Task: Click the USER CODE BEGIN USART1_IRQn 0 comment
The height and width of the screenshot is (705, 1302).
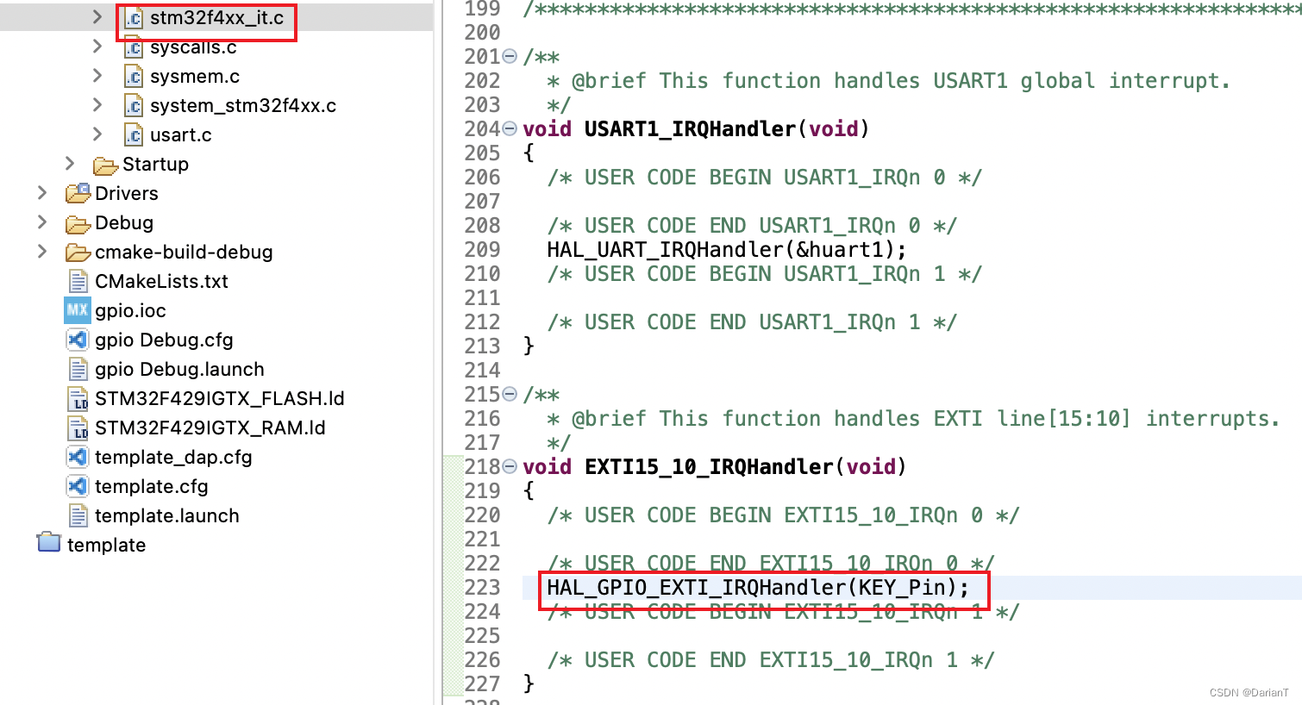Action: pos(765,178)
